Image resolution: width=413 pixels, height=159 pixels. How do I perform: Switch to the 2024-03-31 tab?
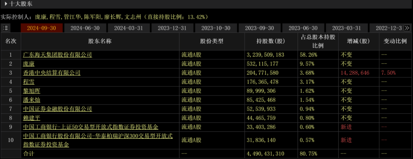point(129,28)
